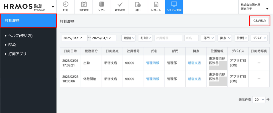Open the レポート document icon tab

[x=156, y=7]
